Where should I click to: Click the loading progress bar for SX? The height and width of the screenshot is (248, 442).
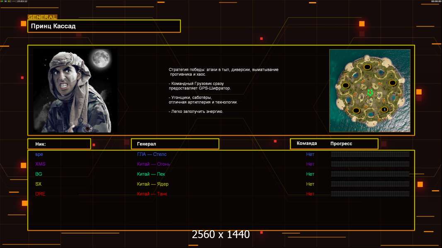[x=370, y=184]
